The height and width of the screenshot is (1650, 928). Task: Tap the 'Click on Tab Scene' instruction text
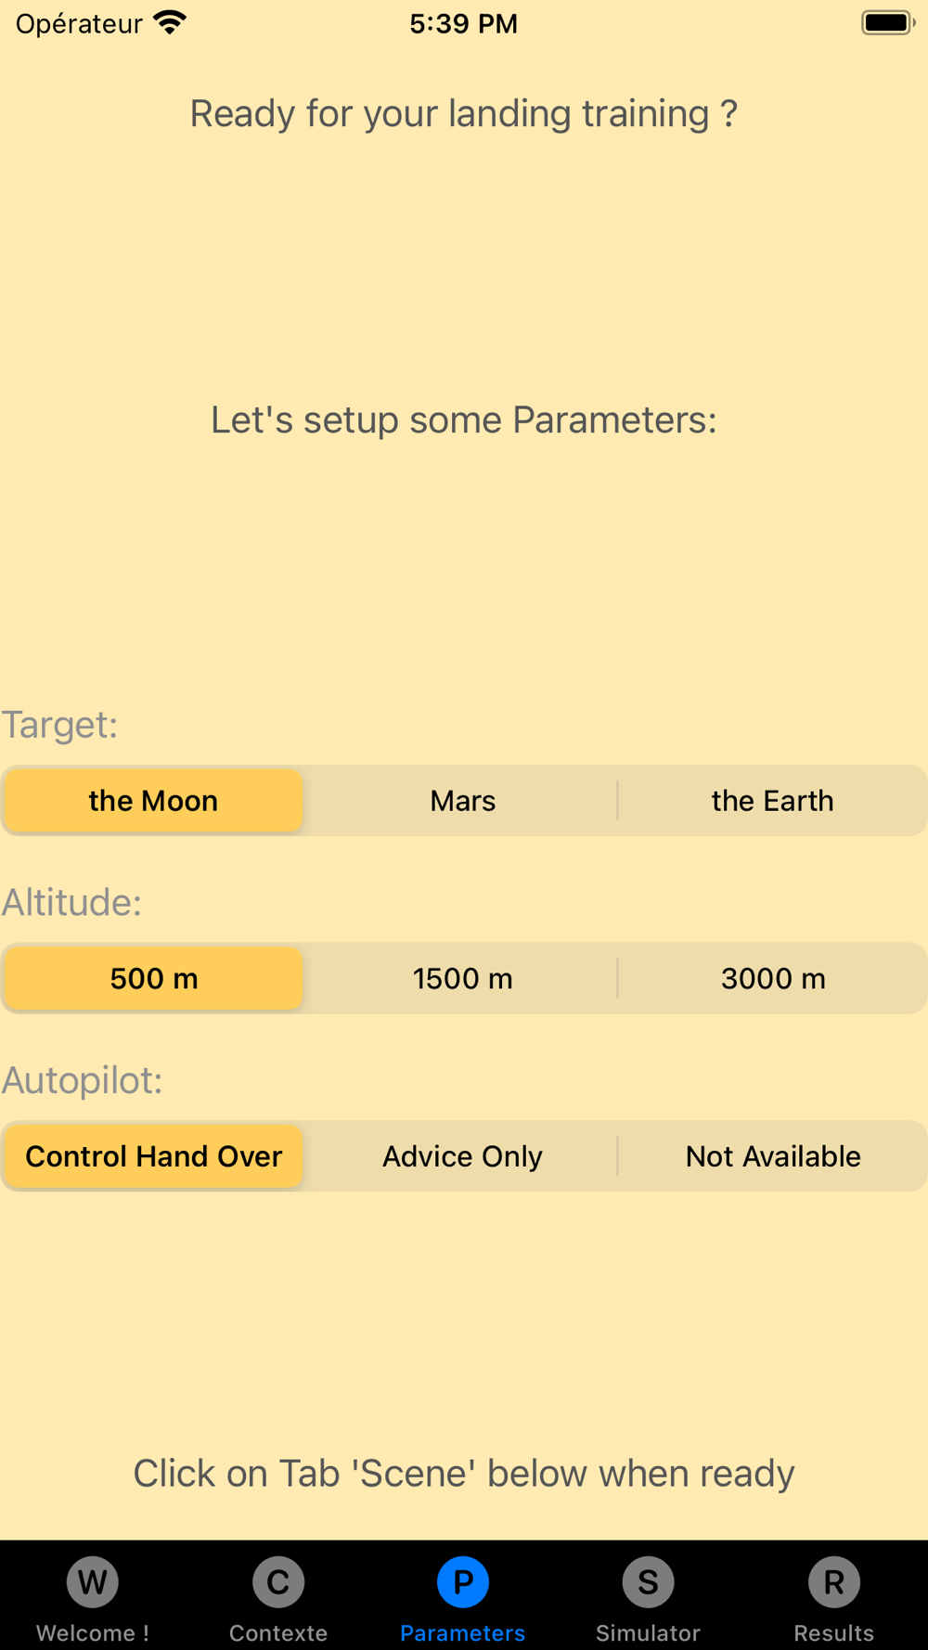coord(463,1474)
